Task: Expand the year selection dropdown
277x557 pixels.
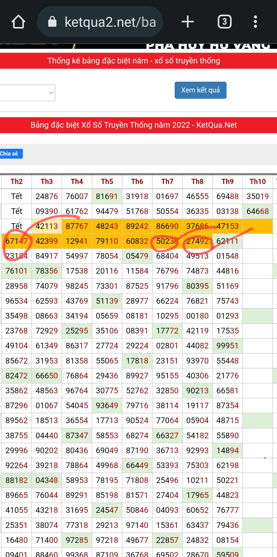Action: pyautogui.click(x=27, y=93)
